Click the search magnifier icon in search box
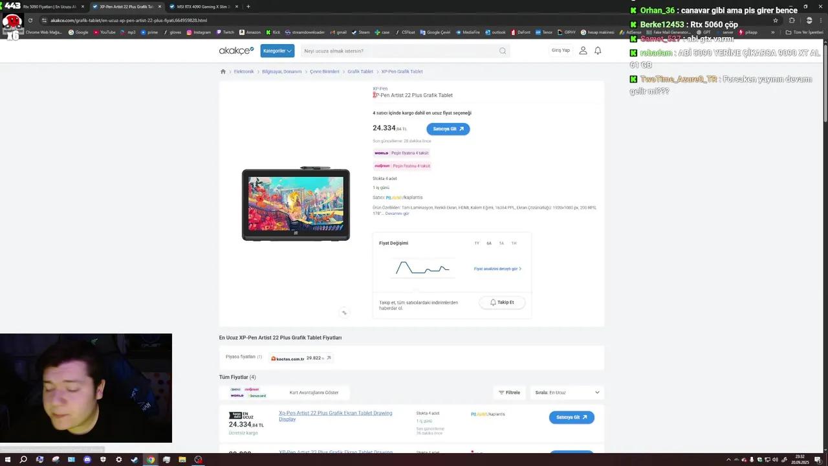The height and width of the screenshot is (466, 828). pyautogui.click(x=503, y=50)
